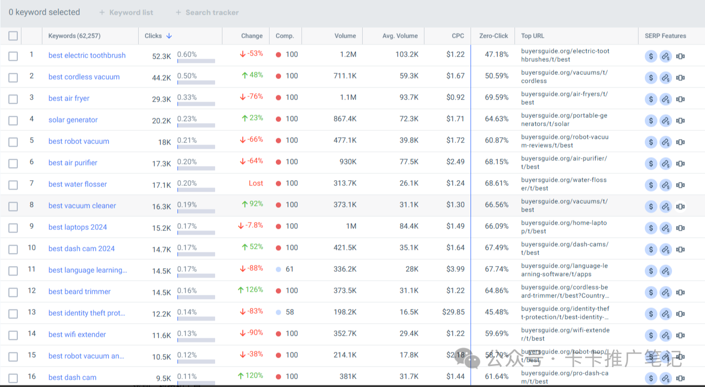The image size is (705, 387).
Task: Click the paid link icon for best language learning
Action: tap(665, 271)
